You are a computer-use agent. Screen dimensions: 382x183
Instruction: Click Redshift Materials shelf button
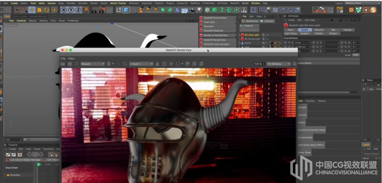(217, 31)
